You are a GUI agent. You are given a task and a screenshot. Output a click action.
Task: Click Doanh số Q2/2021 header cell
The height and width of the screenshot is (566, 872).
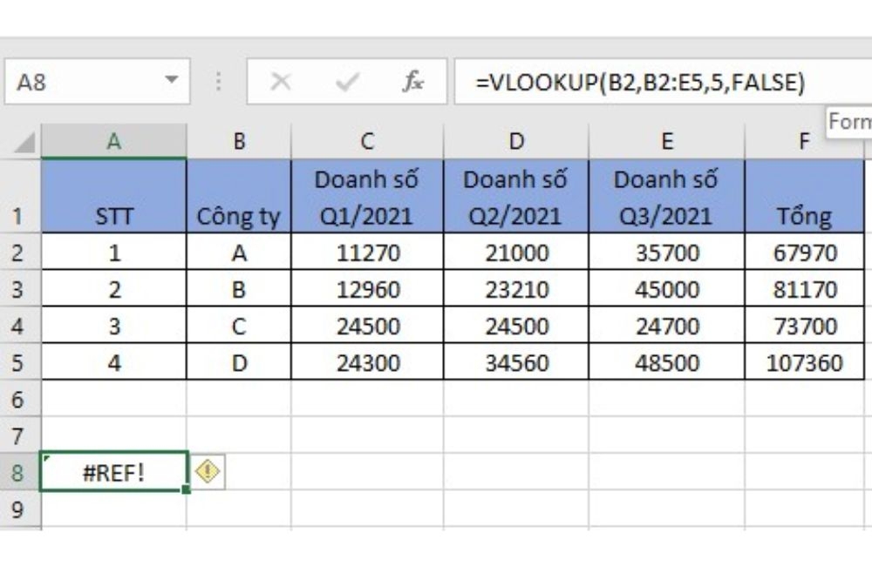pos(516,196)
